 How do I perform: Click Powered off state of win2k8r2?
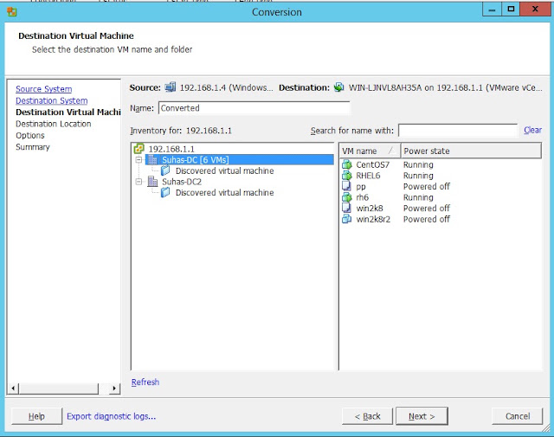tap(427, 219)
